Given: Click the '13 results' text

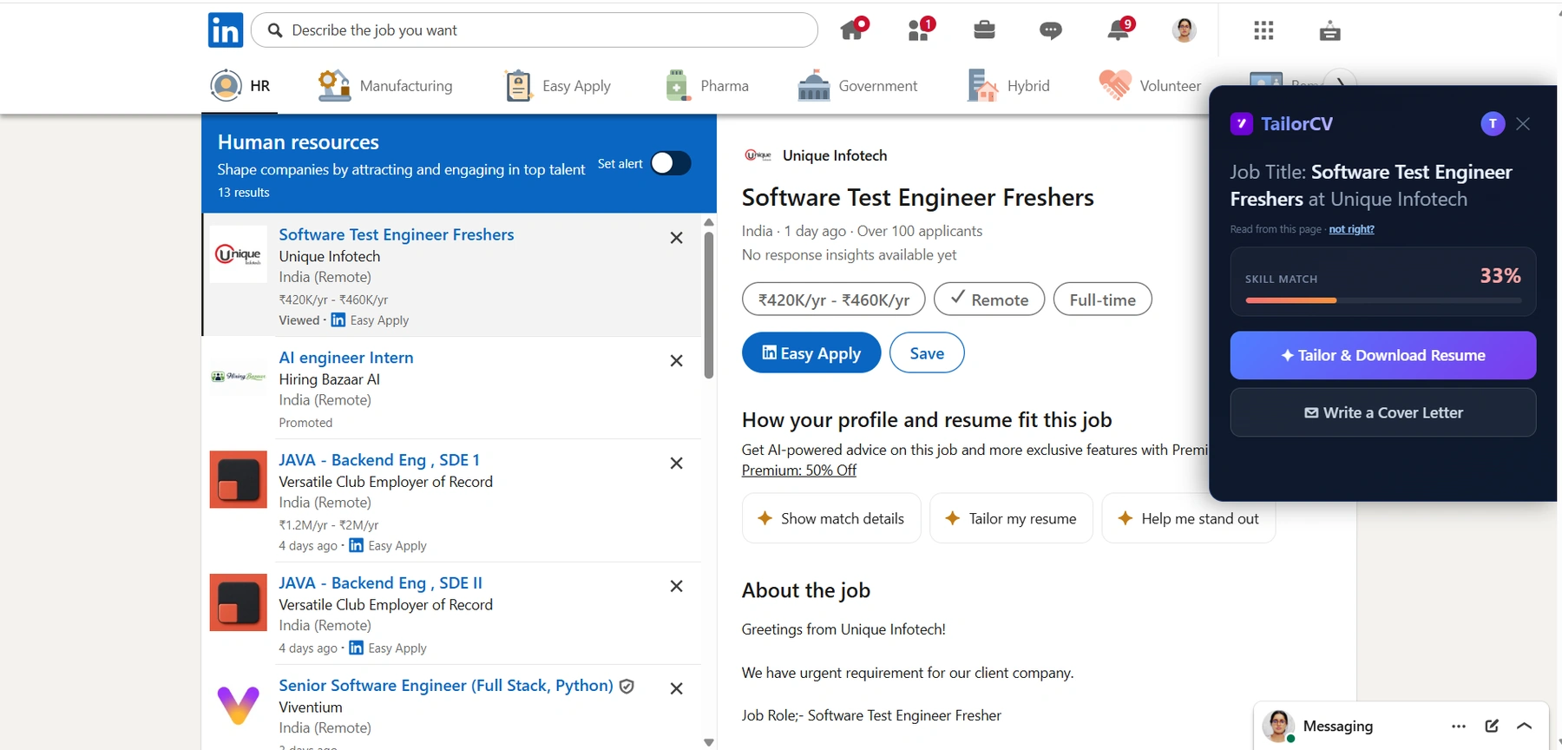Looking at the screenshot, I should click(x=243, y=193).
